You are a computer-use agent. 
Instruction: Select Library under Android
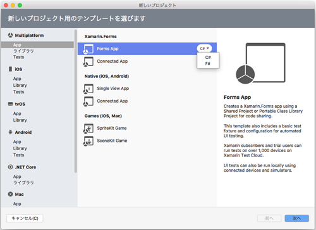click(20, 148)
